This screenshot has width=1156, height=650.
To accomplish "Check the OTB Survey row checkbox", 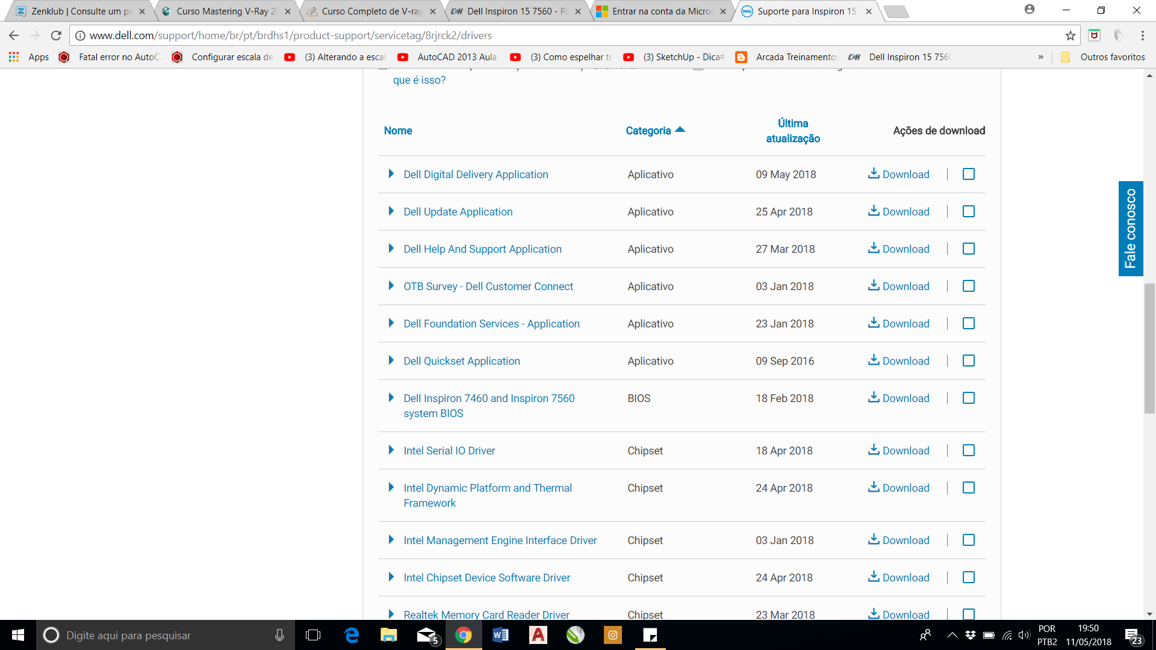I will pos(969,286).
